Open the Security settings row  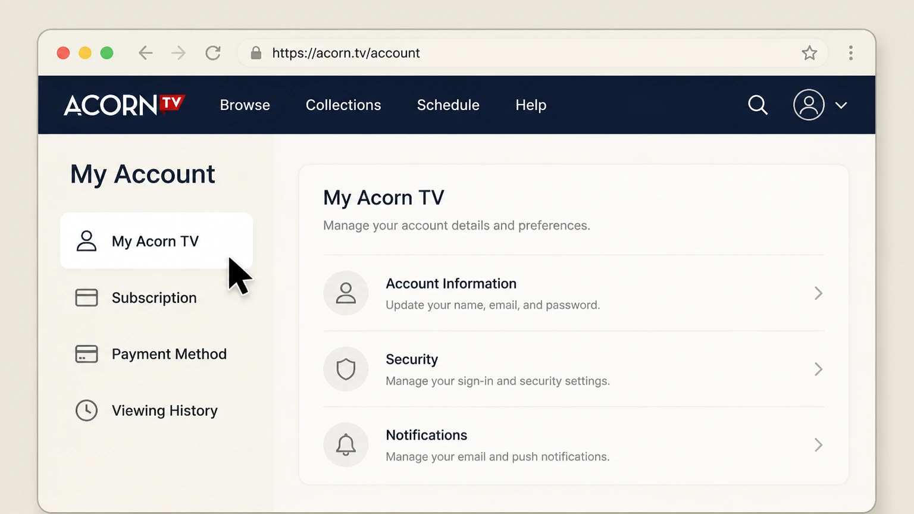[x=574, y=369]
